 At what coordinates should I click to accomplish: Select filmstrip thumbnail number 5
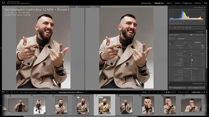(x=61, y=105)
